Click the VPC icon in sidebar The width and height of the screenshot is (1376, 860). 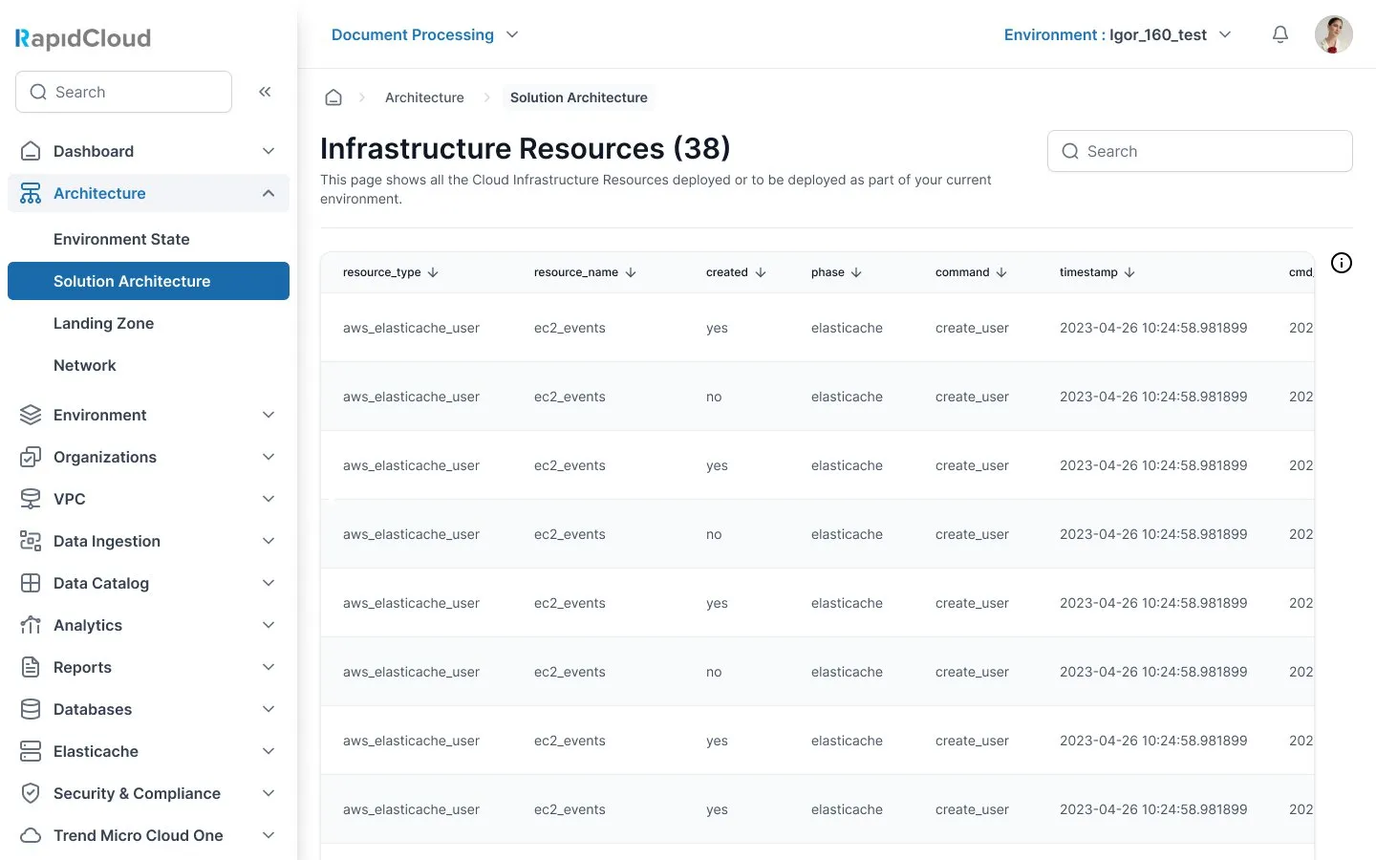(31, 499)
